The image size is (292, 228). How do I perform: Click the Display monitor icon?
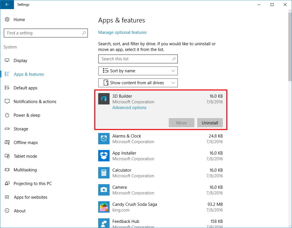coord(7,60)
